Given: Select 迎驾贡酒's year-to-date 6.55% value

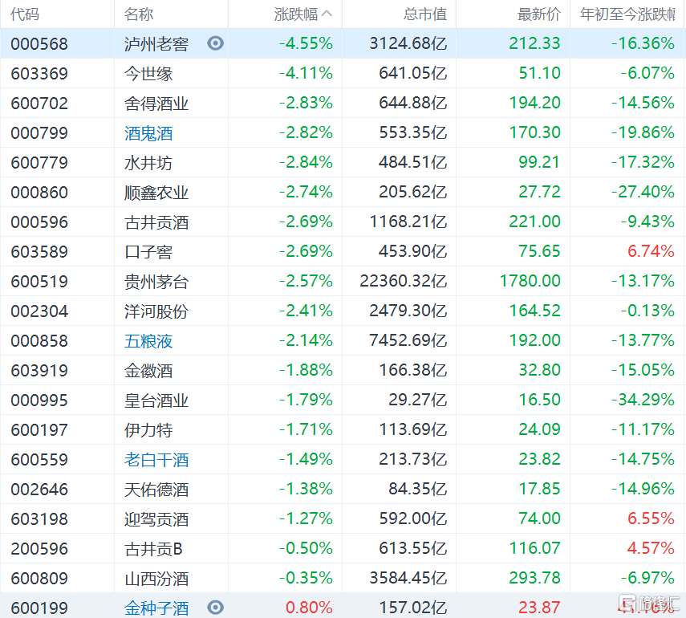Looking at the screenshot, I should (651, 518).
